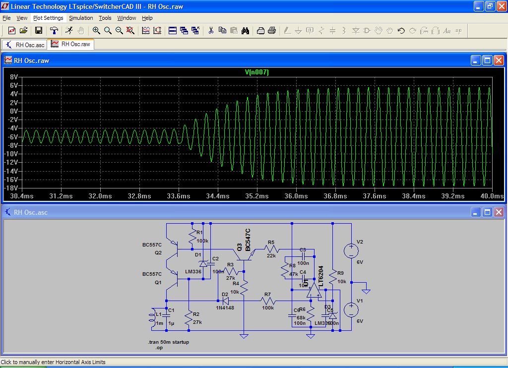Open the Simulation menu
508x368 pixels.
81,18
